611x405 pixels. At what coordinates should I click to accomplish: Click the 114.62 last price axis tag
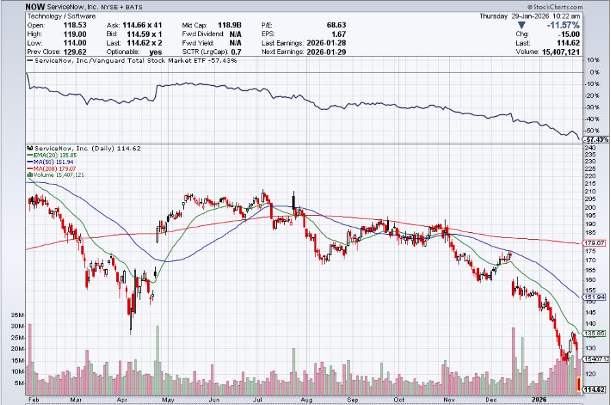tap(595, 389)
